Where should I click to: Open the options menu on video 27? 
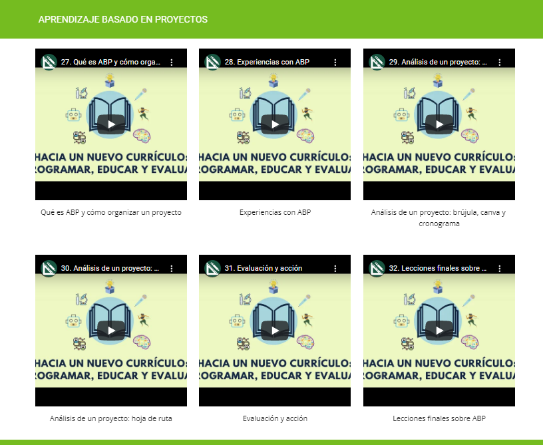pos(172,61)
